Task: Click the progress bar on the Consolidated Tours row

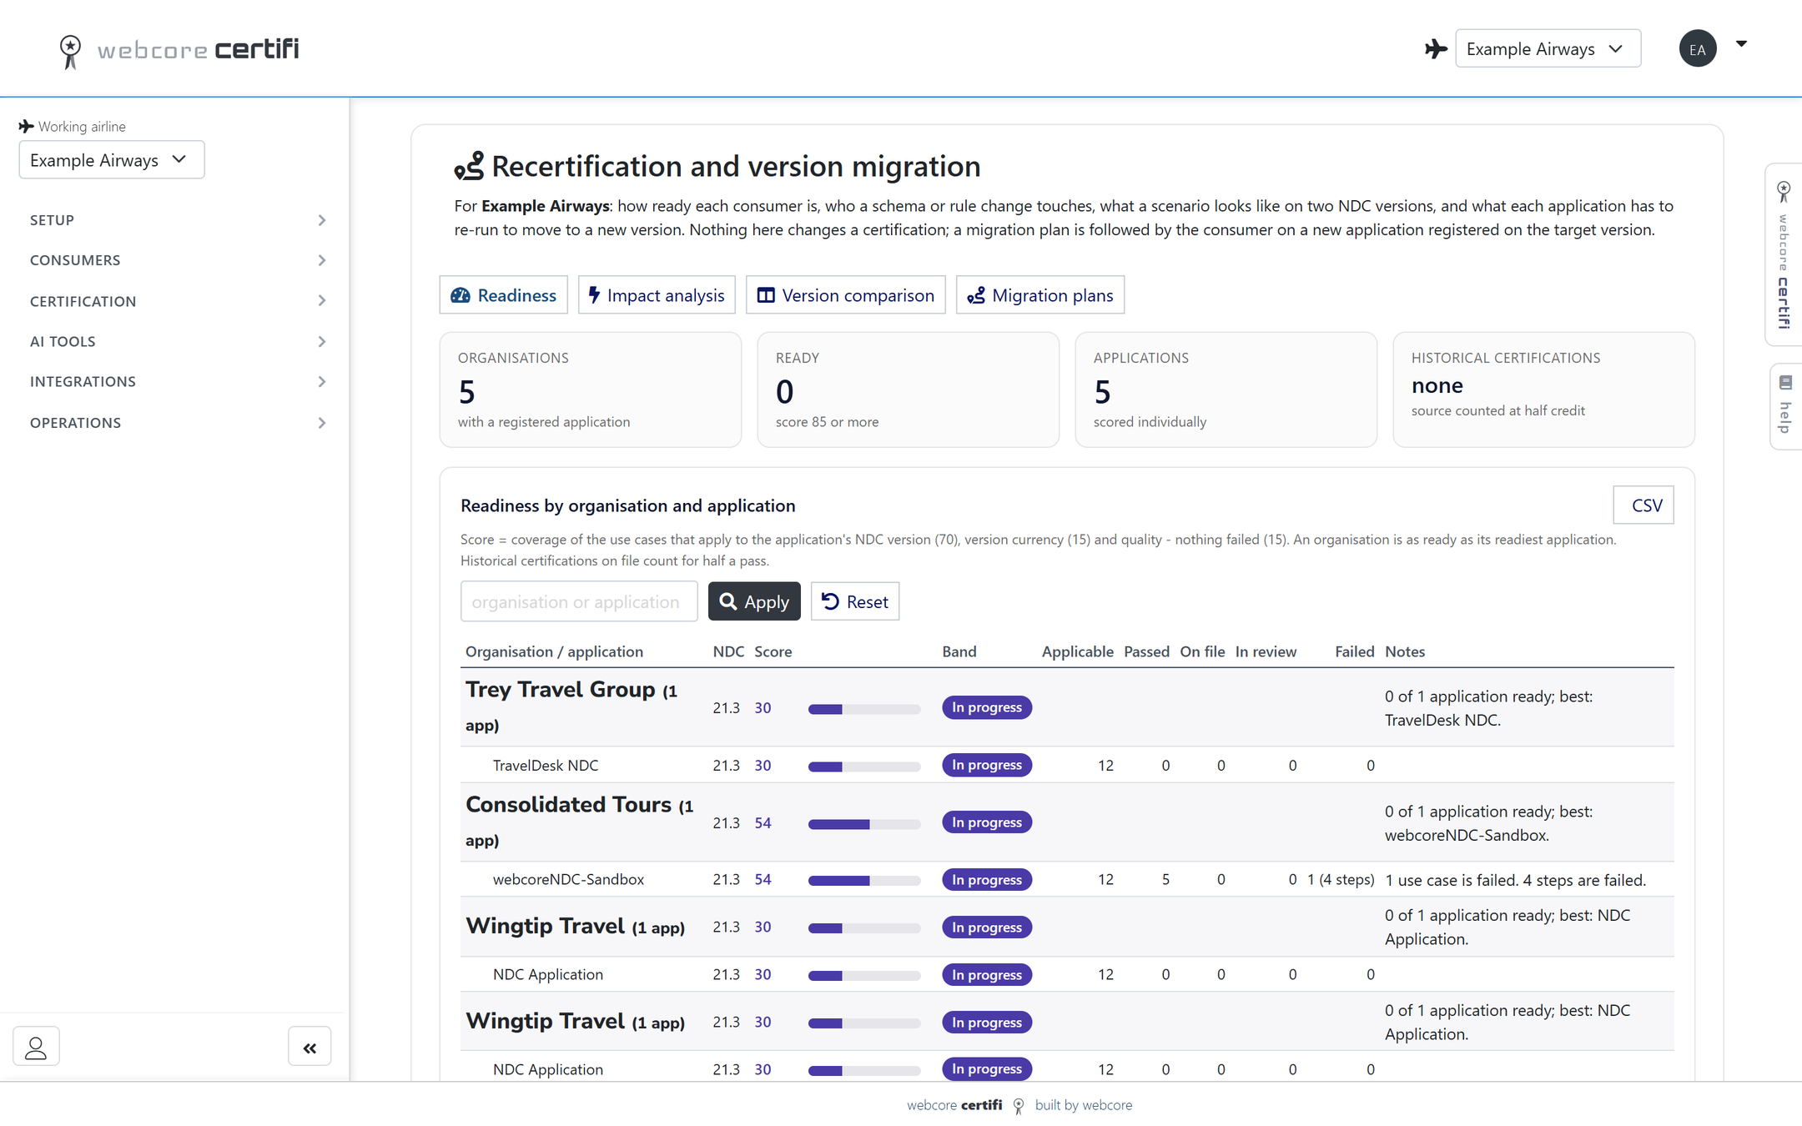Action: point(864,824)
